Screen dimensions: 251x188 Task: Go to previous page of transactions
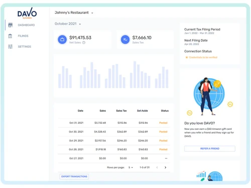[x=157, y=167]
